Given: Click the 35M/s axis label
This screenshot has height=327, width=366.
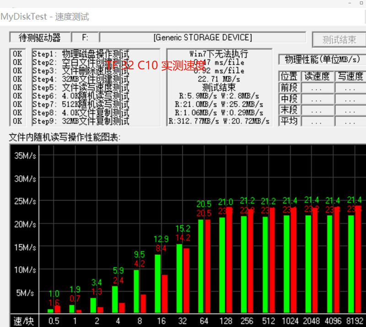Looking at the screenshot, I should [25, 155].
